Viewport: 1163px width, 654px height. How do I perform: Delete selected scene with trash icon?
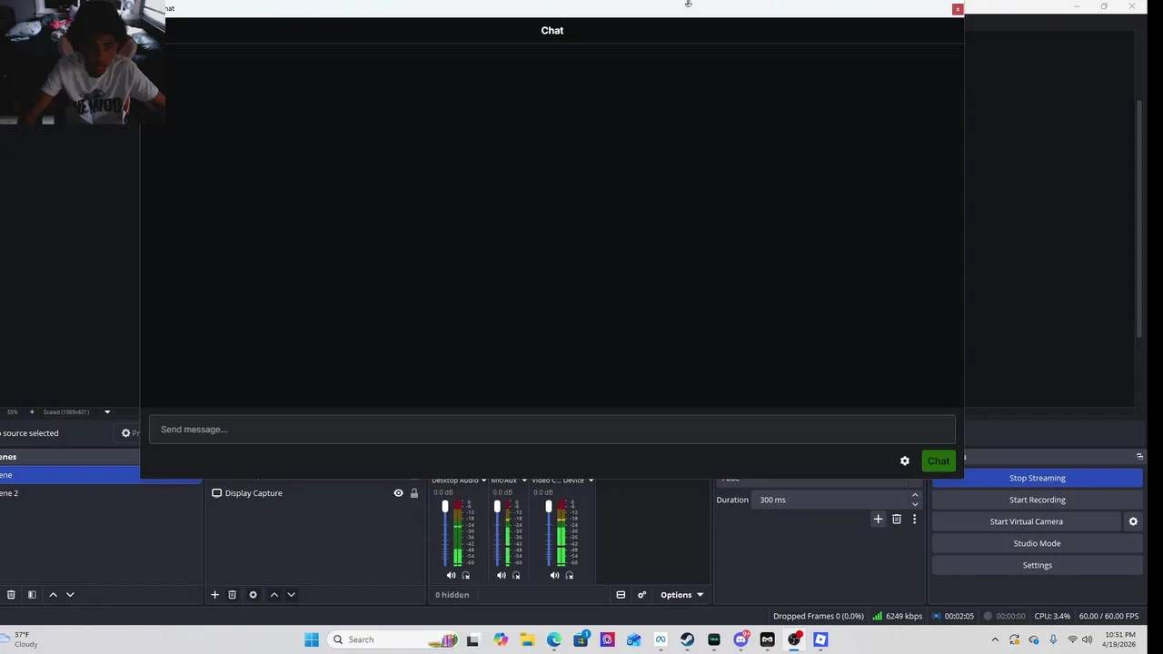pyautogui.click(x=11, y=595)
